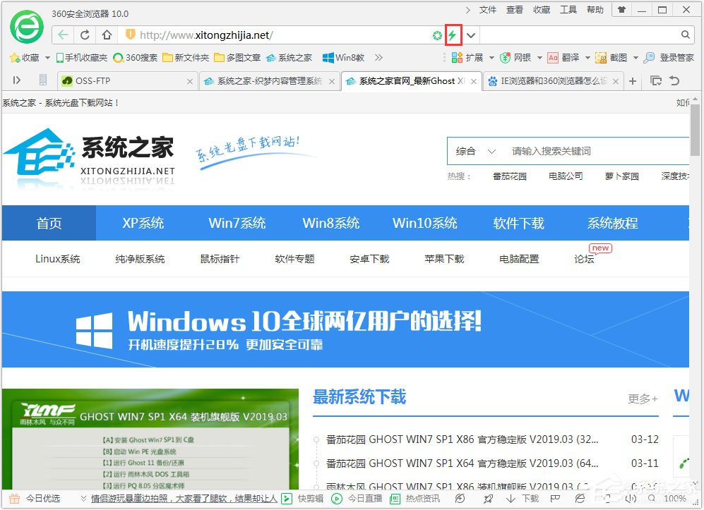
Task: Toggle the lightning speed mode in address bar
Action: pos(453,35)
